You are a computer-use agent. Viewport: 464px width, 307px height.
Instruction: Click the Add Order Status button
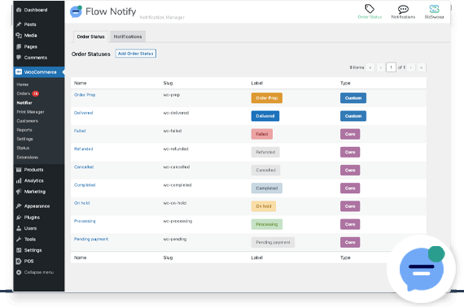coord(135,54)
